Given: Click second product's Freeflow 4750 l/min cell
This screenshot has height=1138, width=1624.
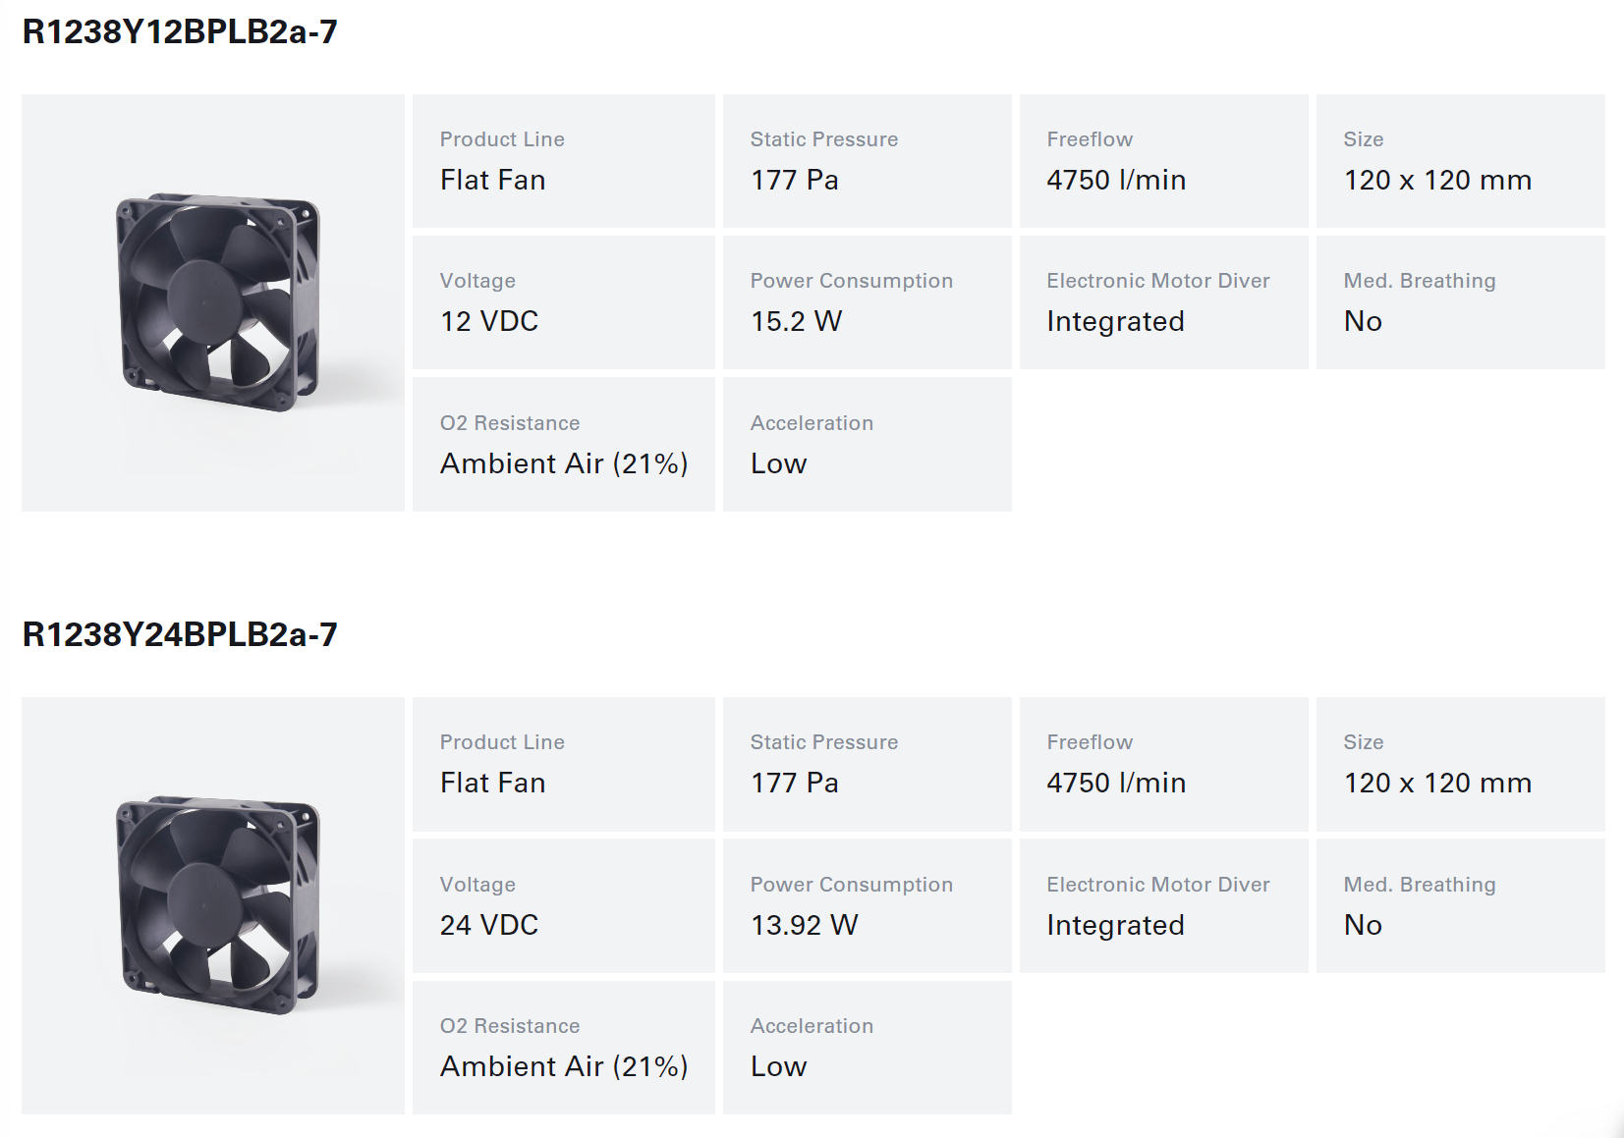Looking at the screenshot, I should point(1164,764).
